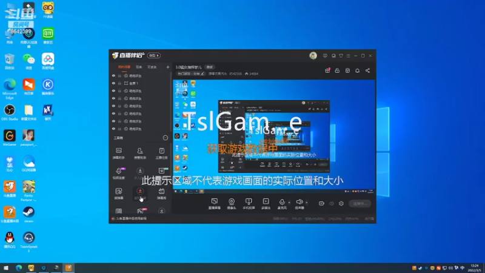
Task: Toggle the lock of the topmost layer row
Action: (119, 75)
